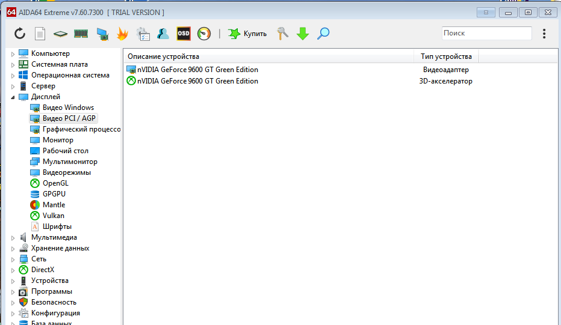Click the Купить buy button
The width and height of the screenshot is (561, 325).
click(x=247, y=34)
